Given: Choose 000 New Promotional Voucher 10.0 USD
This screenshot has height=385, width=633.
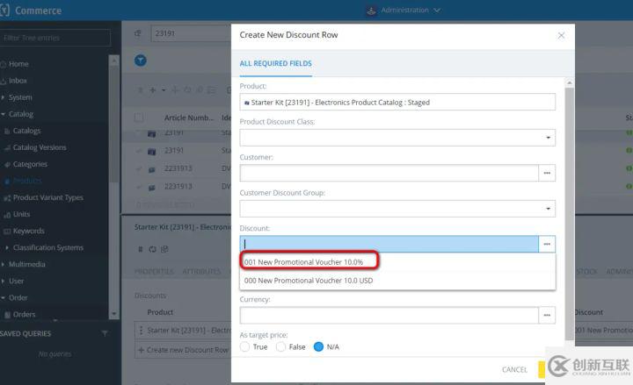Looking at the screenshot, I should 309,281.
